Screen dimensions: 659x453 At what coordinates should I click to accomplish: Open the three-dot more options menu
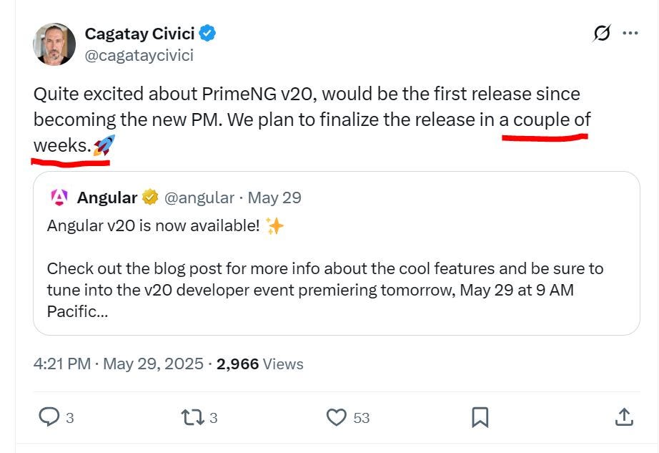tap(630, 33)
